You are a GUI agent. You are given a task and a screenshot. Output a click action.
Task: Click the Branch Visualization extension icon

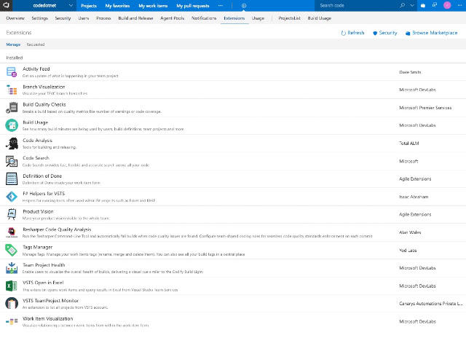[12, 90]
